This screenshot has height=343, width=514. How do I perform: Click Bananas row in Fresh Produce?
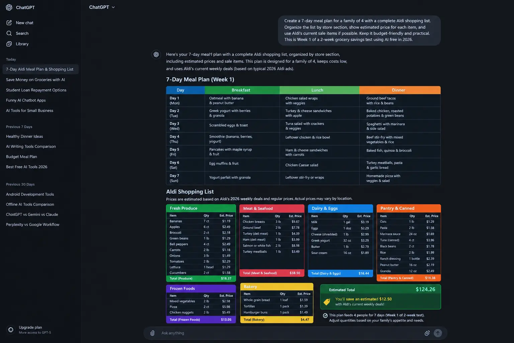click(201, 221)
